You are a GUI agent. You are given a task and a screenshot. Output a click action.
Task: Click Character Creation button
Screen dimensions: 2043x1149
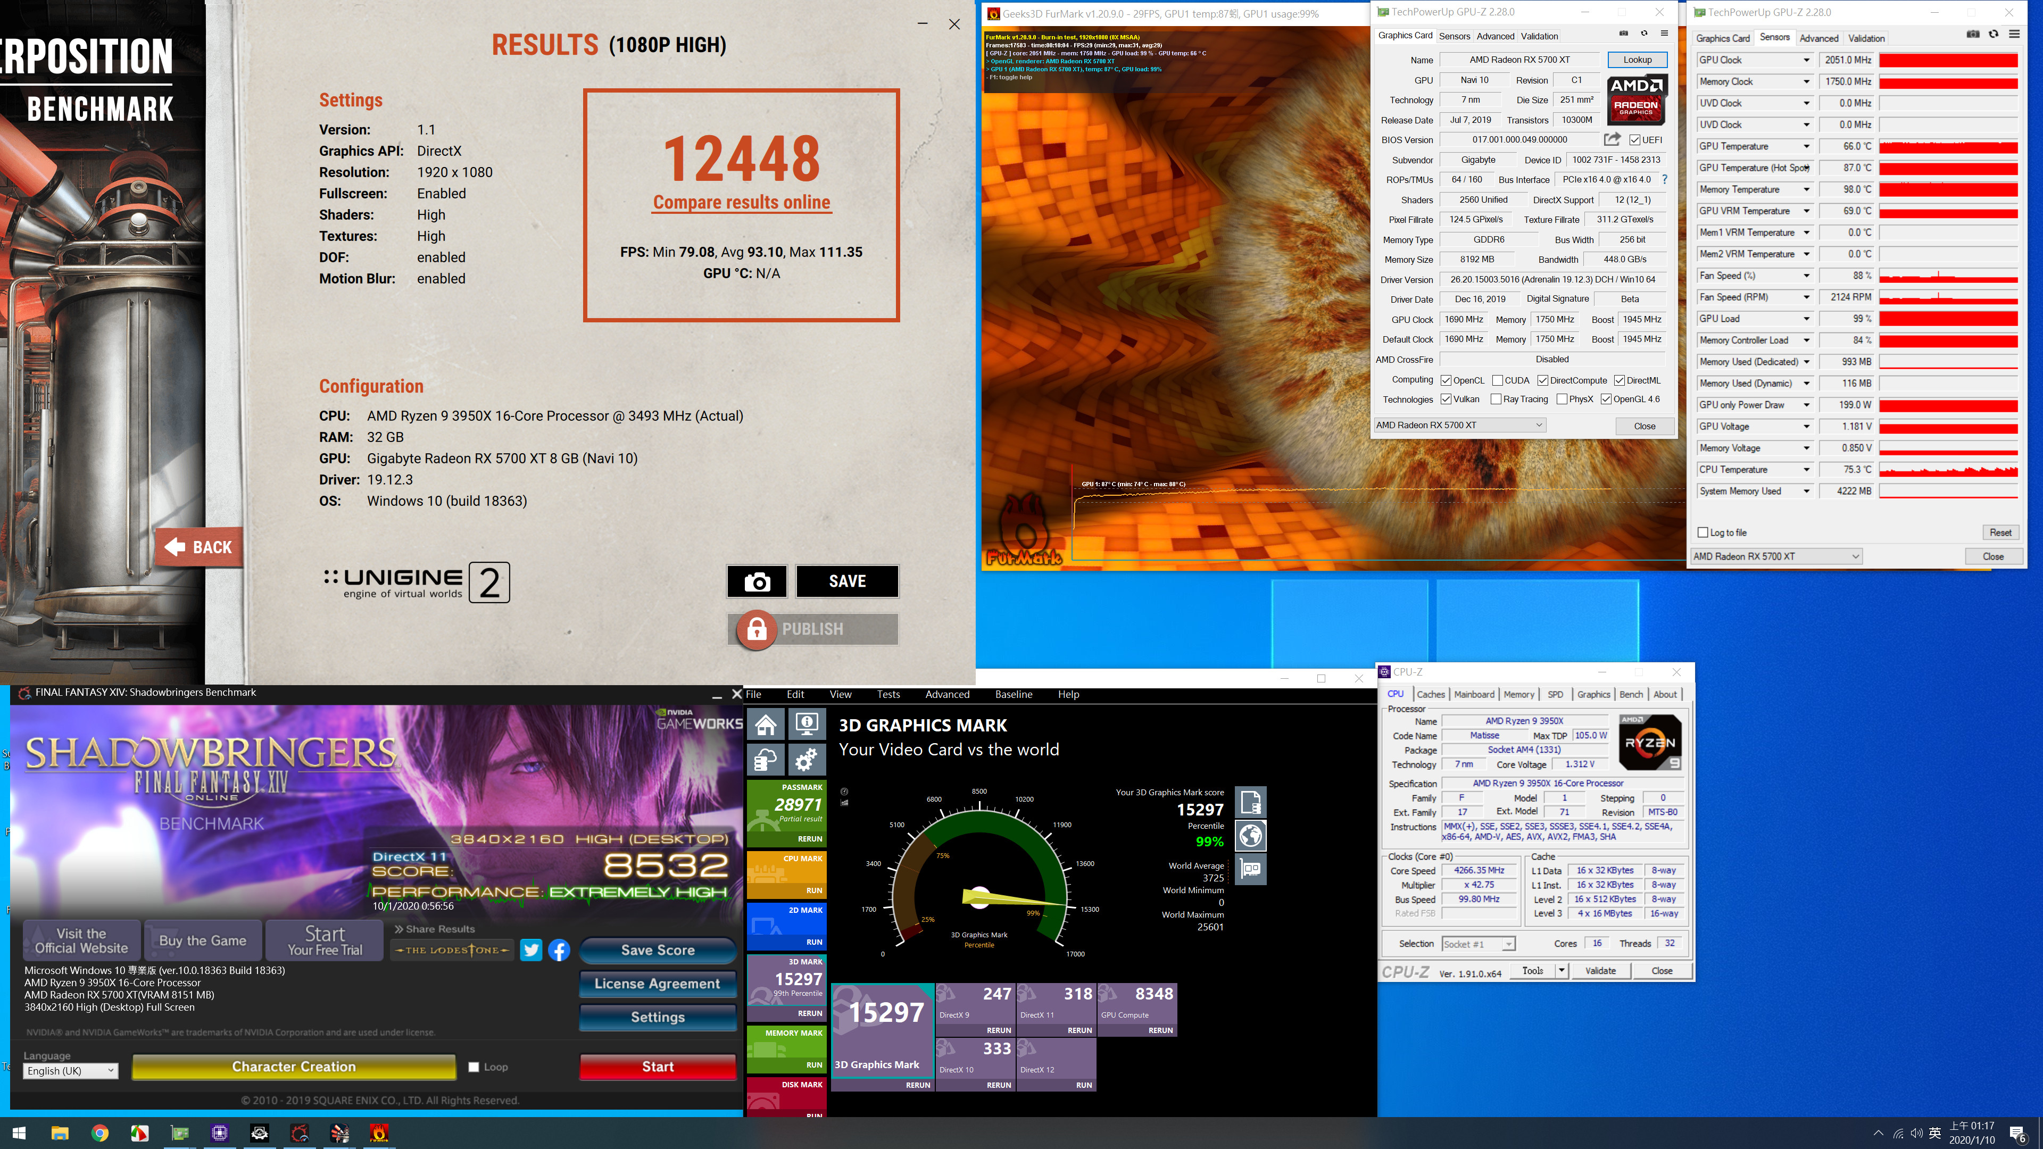point(294,1067)
